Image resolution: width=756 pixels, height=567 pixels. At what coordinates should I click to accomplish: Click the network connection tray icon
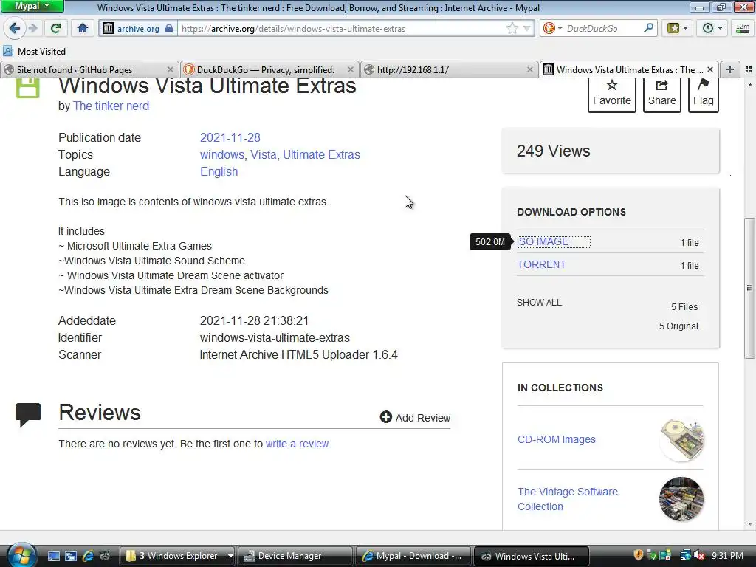(685, 555)
